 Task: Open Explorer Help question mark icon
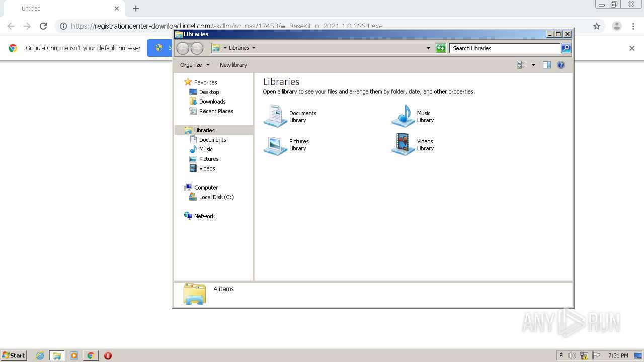561,65
